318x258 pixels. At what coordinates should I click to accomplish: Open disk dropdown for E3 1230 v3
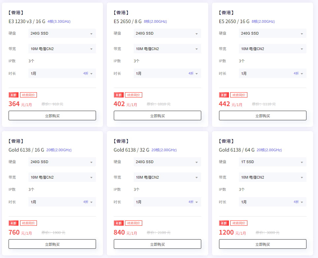tap(62, 33)
